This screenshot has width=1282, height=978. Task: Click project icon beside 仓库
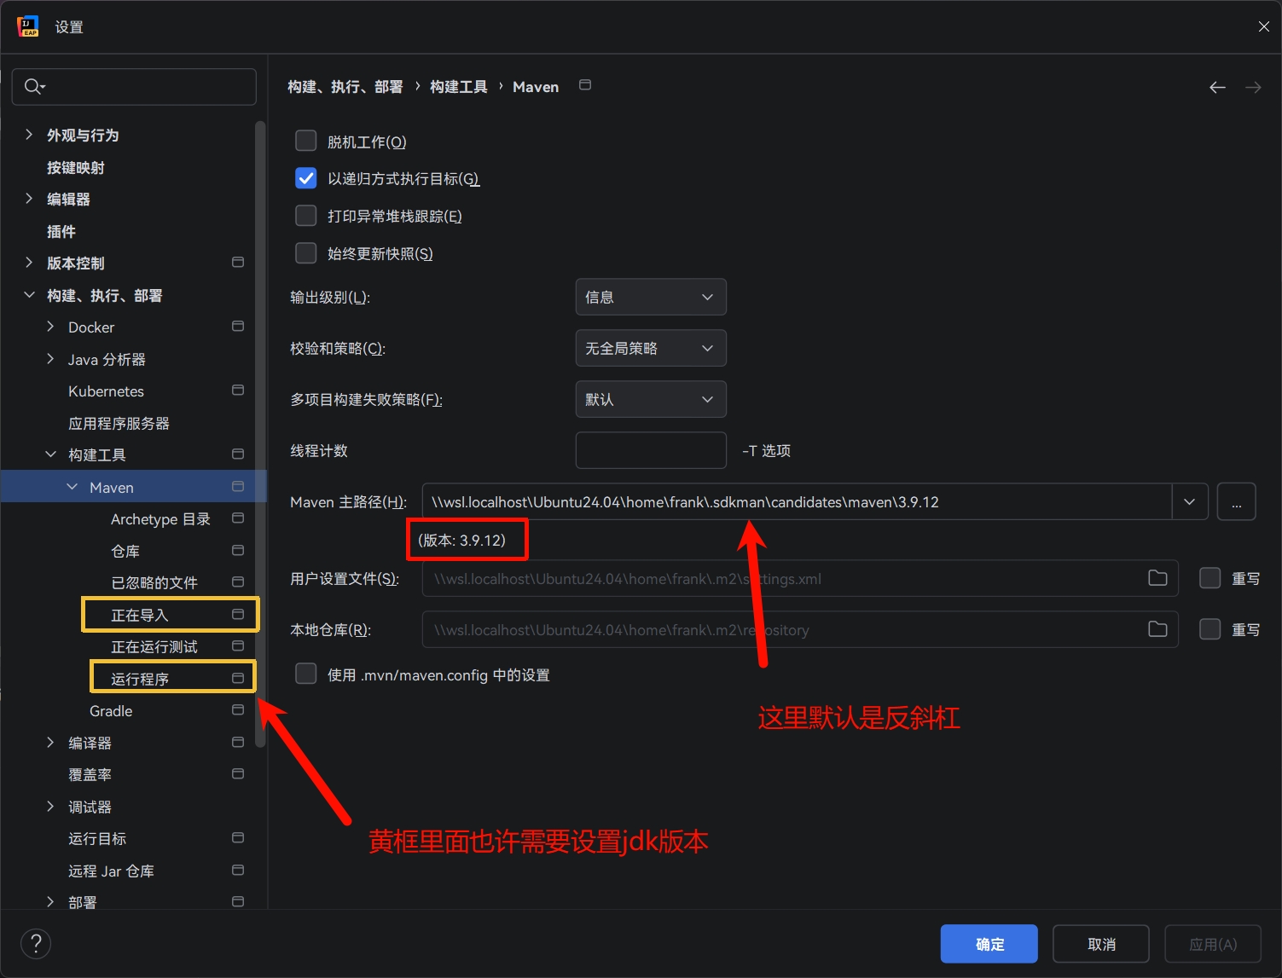point(238,551)
